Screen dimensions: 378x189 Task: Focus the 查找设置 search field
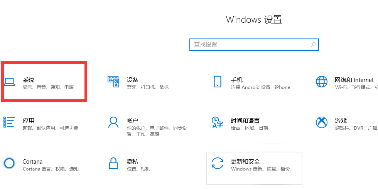coord(254,45)
